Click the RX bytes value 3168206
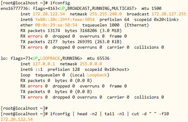Screen dimensions: 188x122 coord(88,31)
